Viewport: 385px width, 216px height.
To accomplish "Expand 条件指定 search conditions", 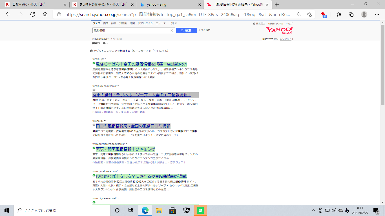I will click(x=204, y=30).
